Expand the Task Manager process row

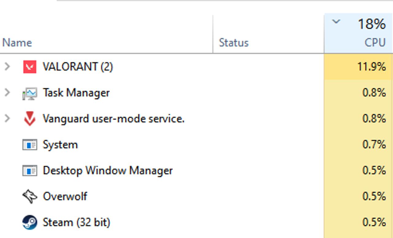(7, 93)
